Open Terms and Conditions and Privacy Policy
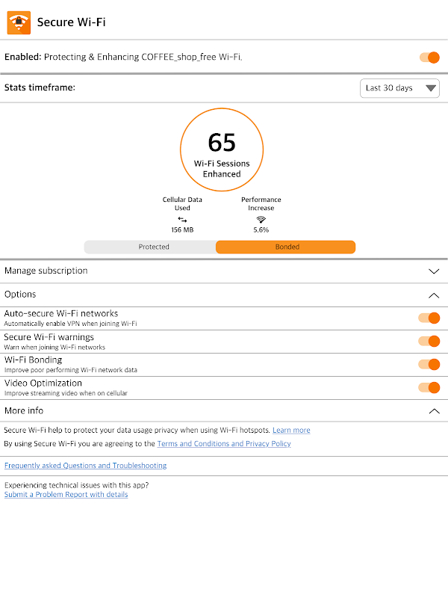The image size is (448, 598). [x=224, y=444]
